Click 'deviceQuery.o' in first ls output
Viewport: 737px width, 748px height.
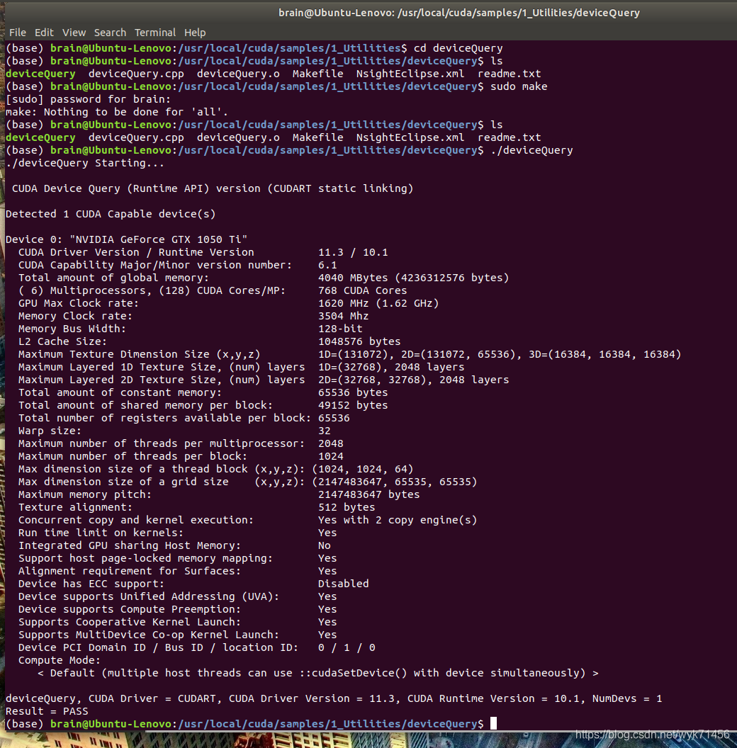coord(238,74)
